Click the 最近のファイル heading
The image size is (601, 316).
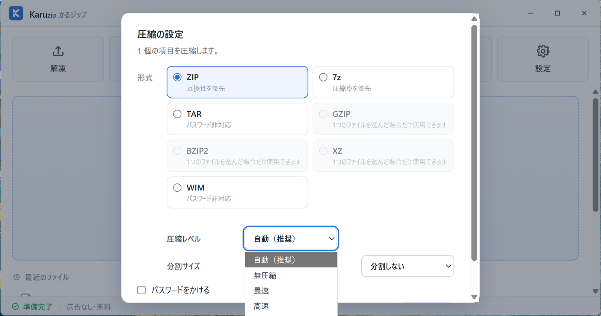[x=47, y=277]
